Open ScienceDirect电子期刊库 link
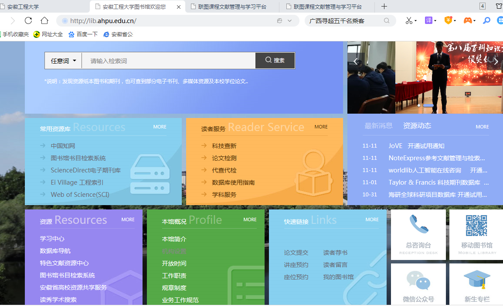This screenshot has width=503, height=307. click(x=86, y=170)
